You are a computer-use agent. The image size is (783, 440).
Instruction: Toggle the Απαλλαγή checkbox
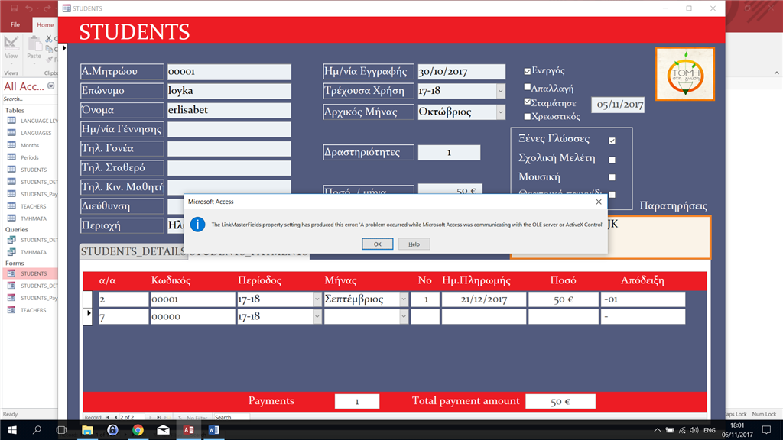click(x=528, y=87)
